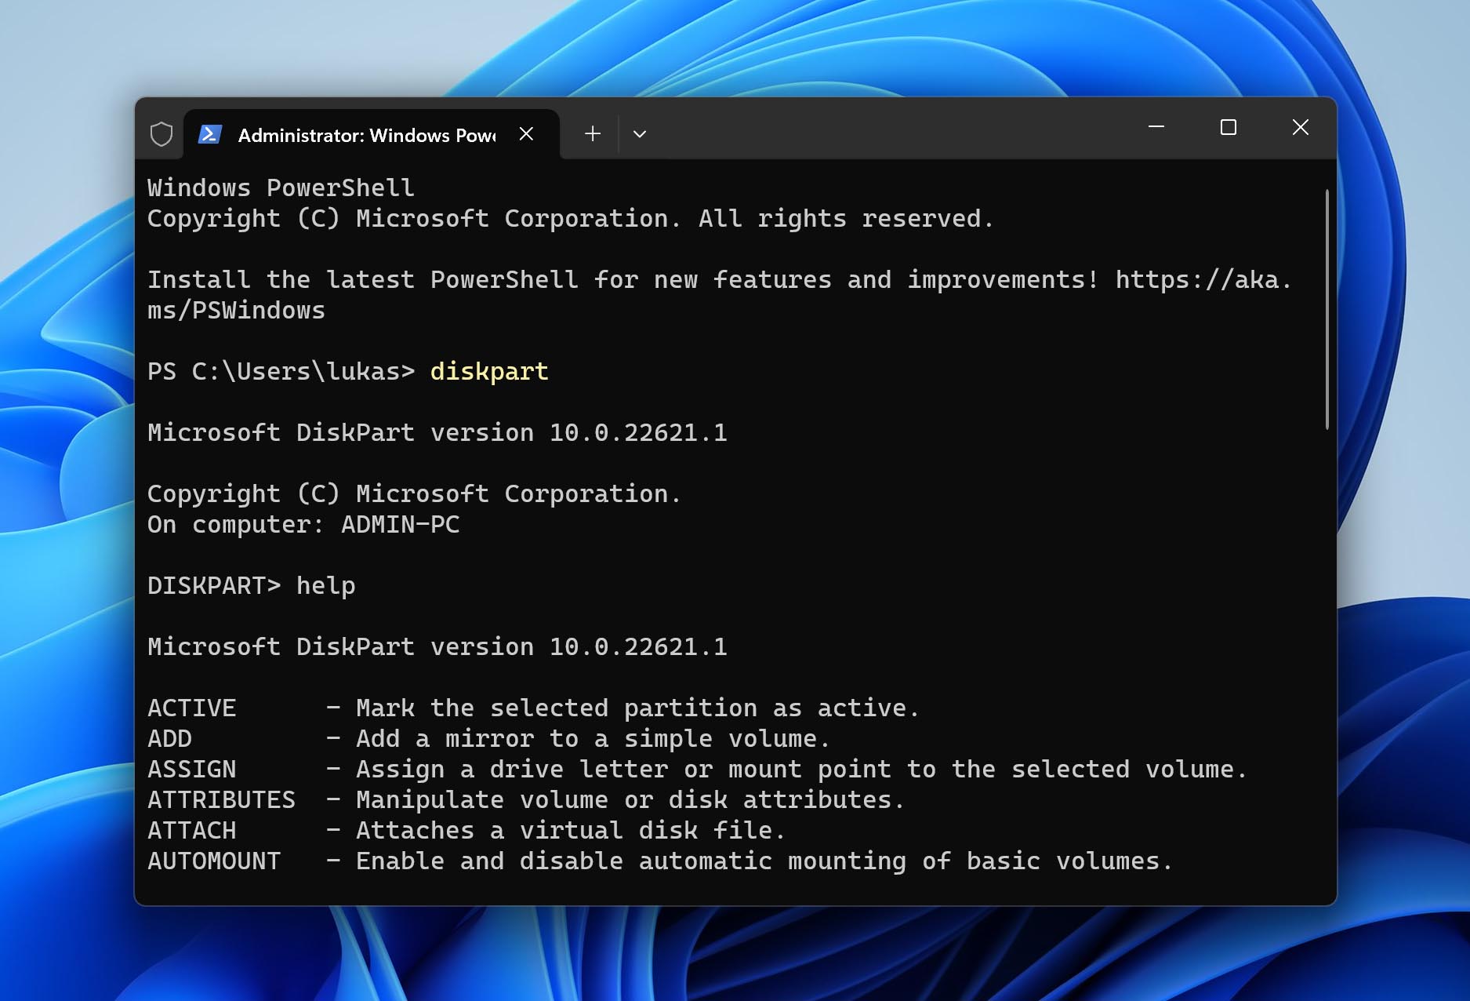1470x1001 pixels.
Task: Click the AUTOMOUNT command row
Action: [x=660, y=861]
